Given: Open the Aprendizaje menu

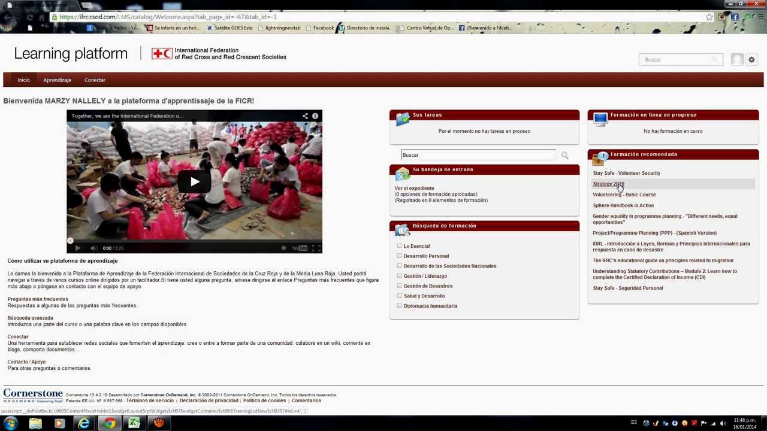Looking at the screenshot, I should click(x=57, y=80).
